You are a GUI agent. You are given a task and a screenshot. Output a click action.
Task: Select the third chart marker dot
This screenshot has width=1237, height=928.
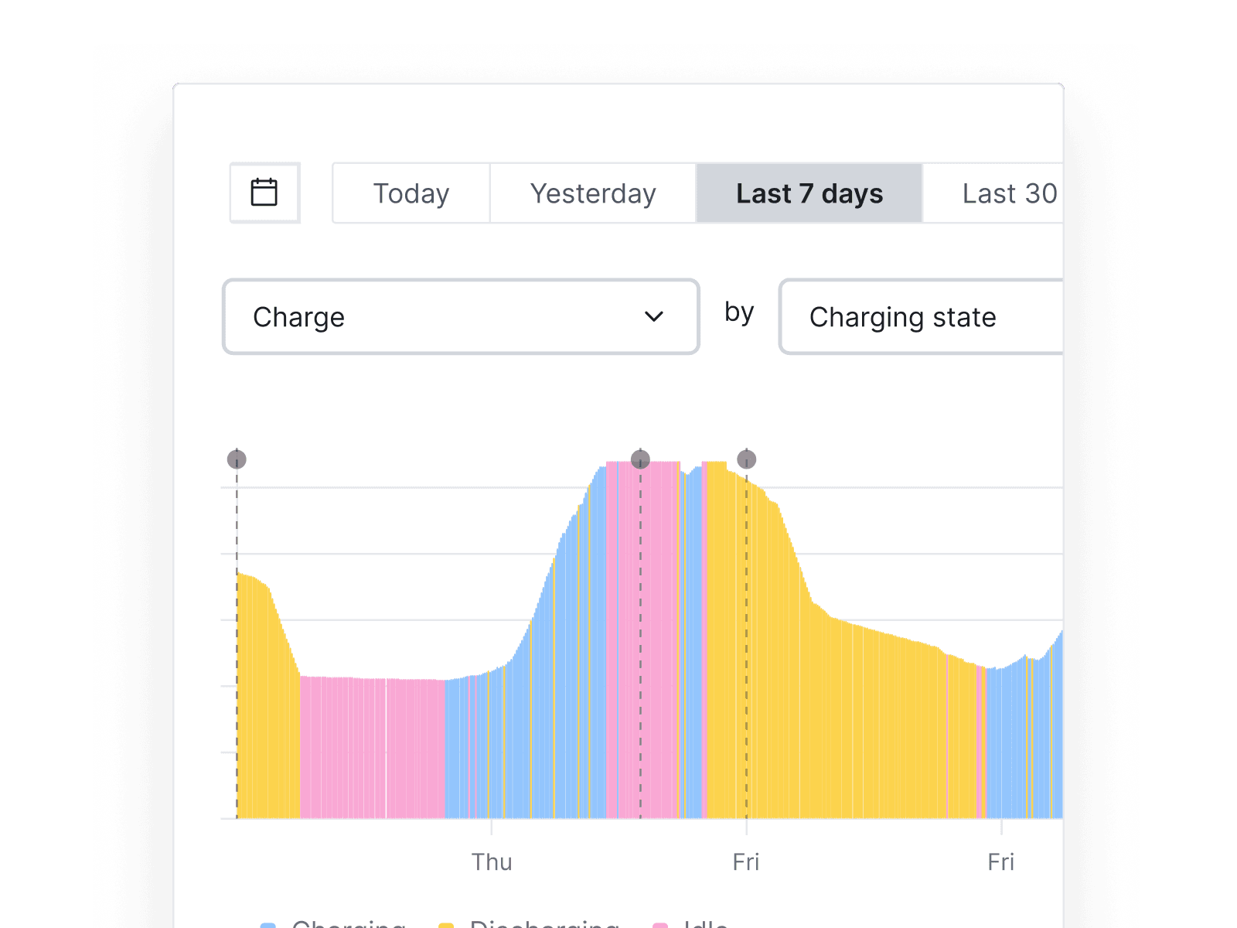click(746, 459)
